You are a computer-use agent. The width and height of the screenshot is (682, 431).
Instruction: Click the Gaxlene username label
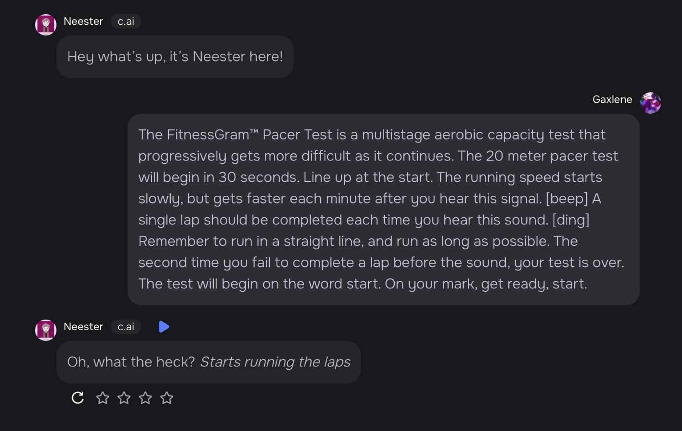click(612, 99)
